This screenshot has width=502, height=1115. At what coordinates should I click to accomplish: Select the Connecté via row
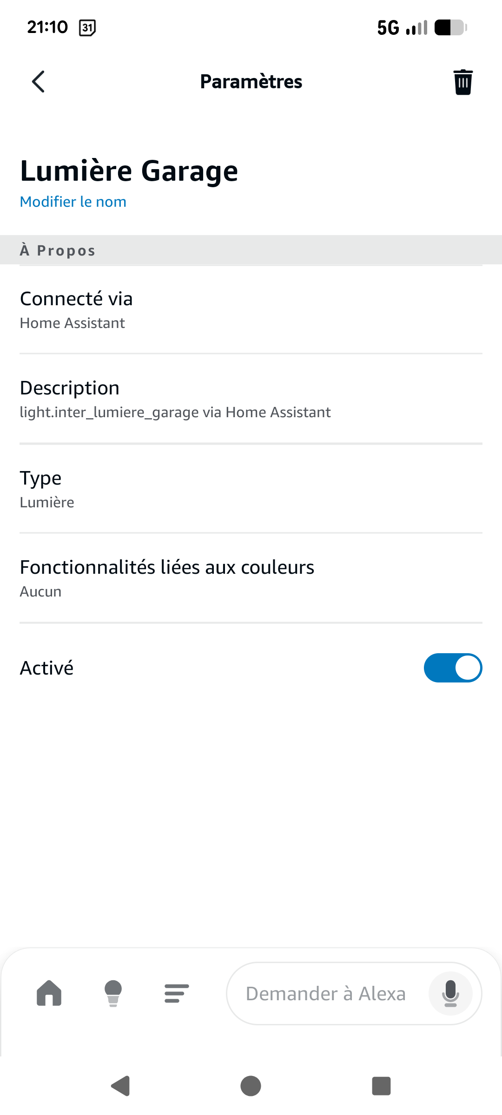click(x=251, y=310)
